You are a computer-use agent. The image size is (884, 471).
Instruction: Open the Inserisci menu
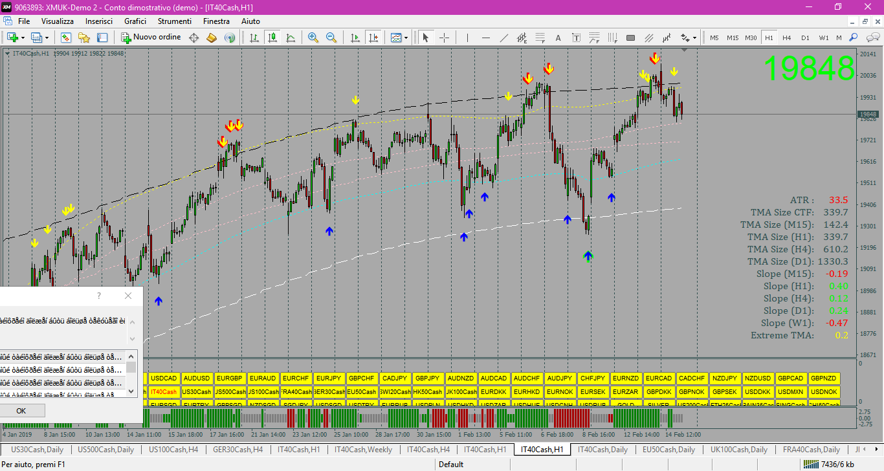point(99,21)
